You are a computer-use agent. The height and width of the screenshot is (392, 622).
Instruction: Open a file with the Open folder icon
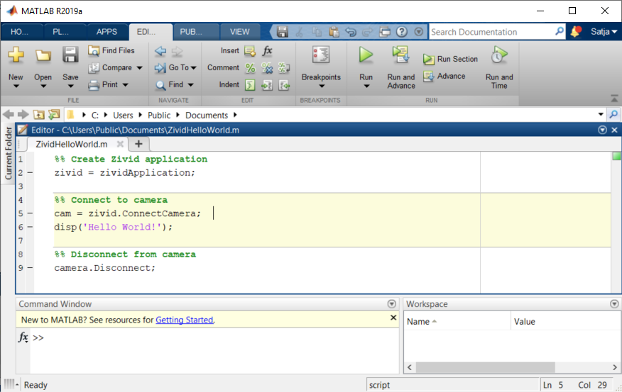43,55
